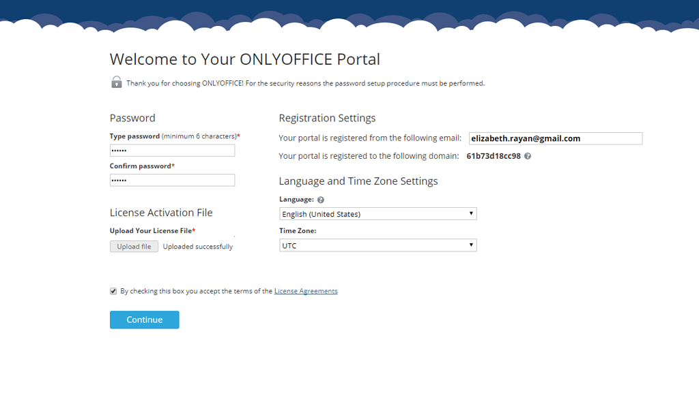The image size is (699, 398).
Task: Click the Time Zone dropdown arrow
Action: [471, 245]
